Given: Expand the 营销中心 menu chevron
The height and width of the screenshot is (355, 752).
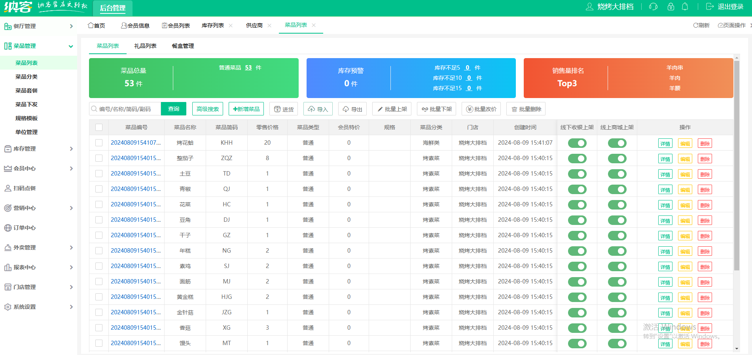Looking at the screenshot, I should pyautogui.click(x=71, y=208).
